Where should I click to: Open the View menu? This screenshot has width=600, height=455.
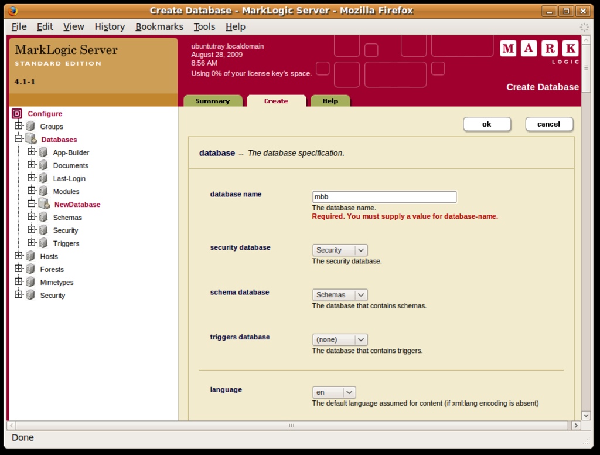click(73, 27)
